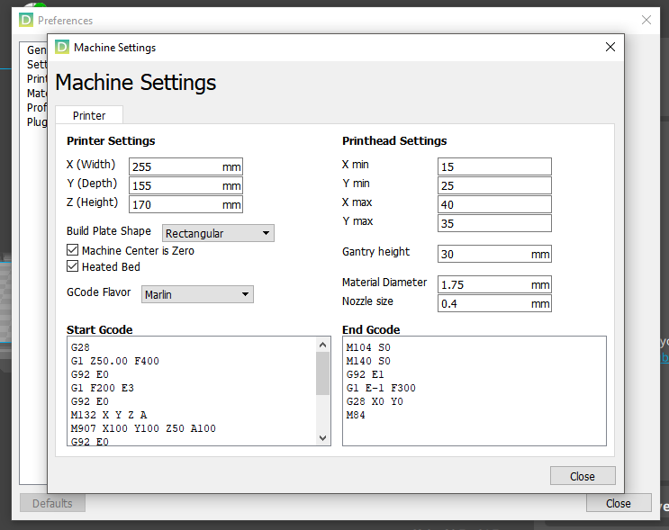Select the Printer tab
The width and height of the screenshot is (669, 530).
[89, 115]
